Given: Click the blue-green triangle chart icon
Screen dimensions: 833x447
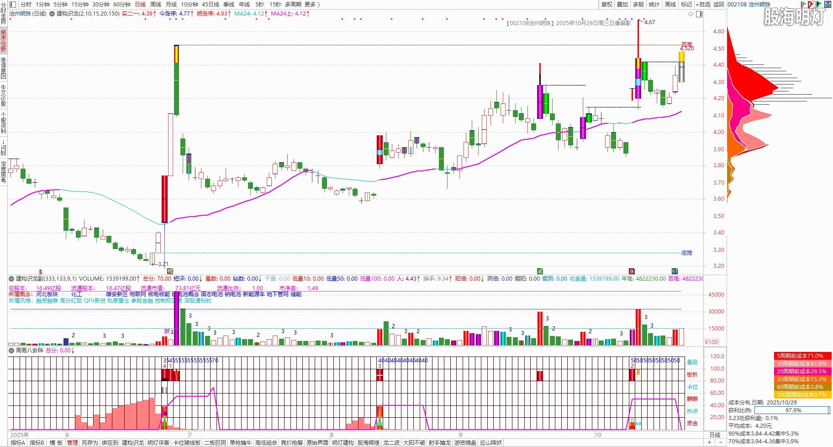Looking at the screenshot, I should click(819, 5).
